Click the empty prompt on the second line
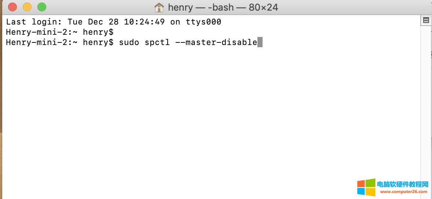 point(60,32)
